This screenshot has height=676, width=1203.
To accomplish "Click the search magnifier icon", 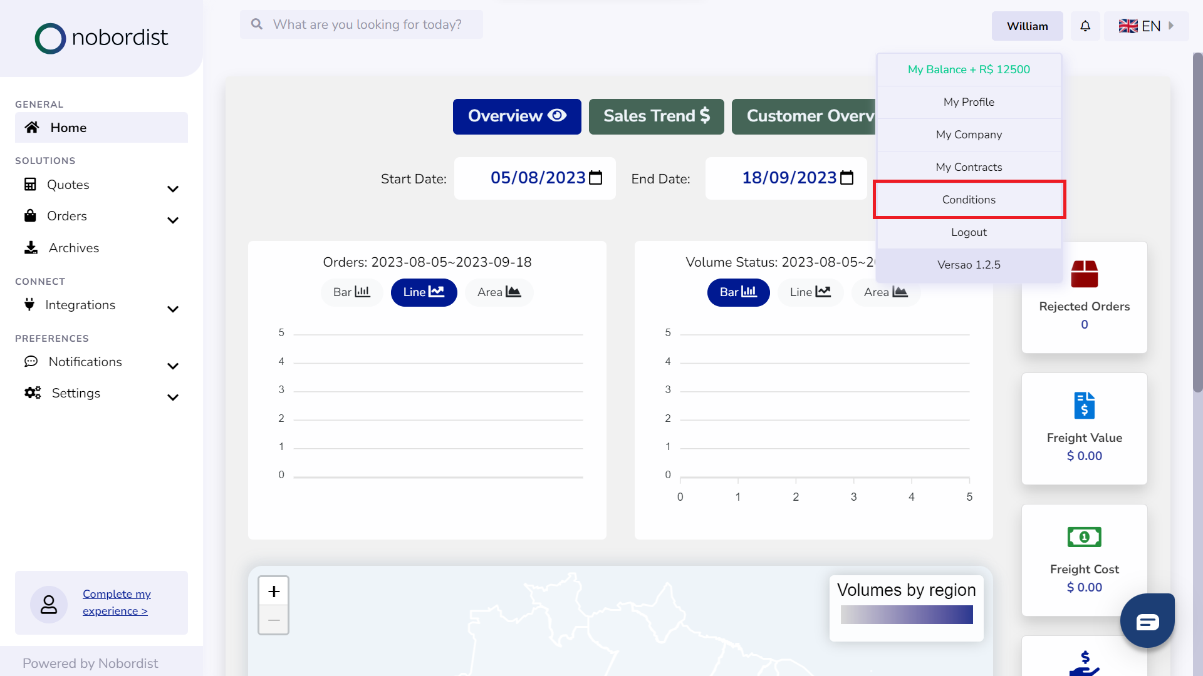I will point(257,24).
